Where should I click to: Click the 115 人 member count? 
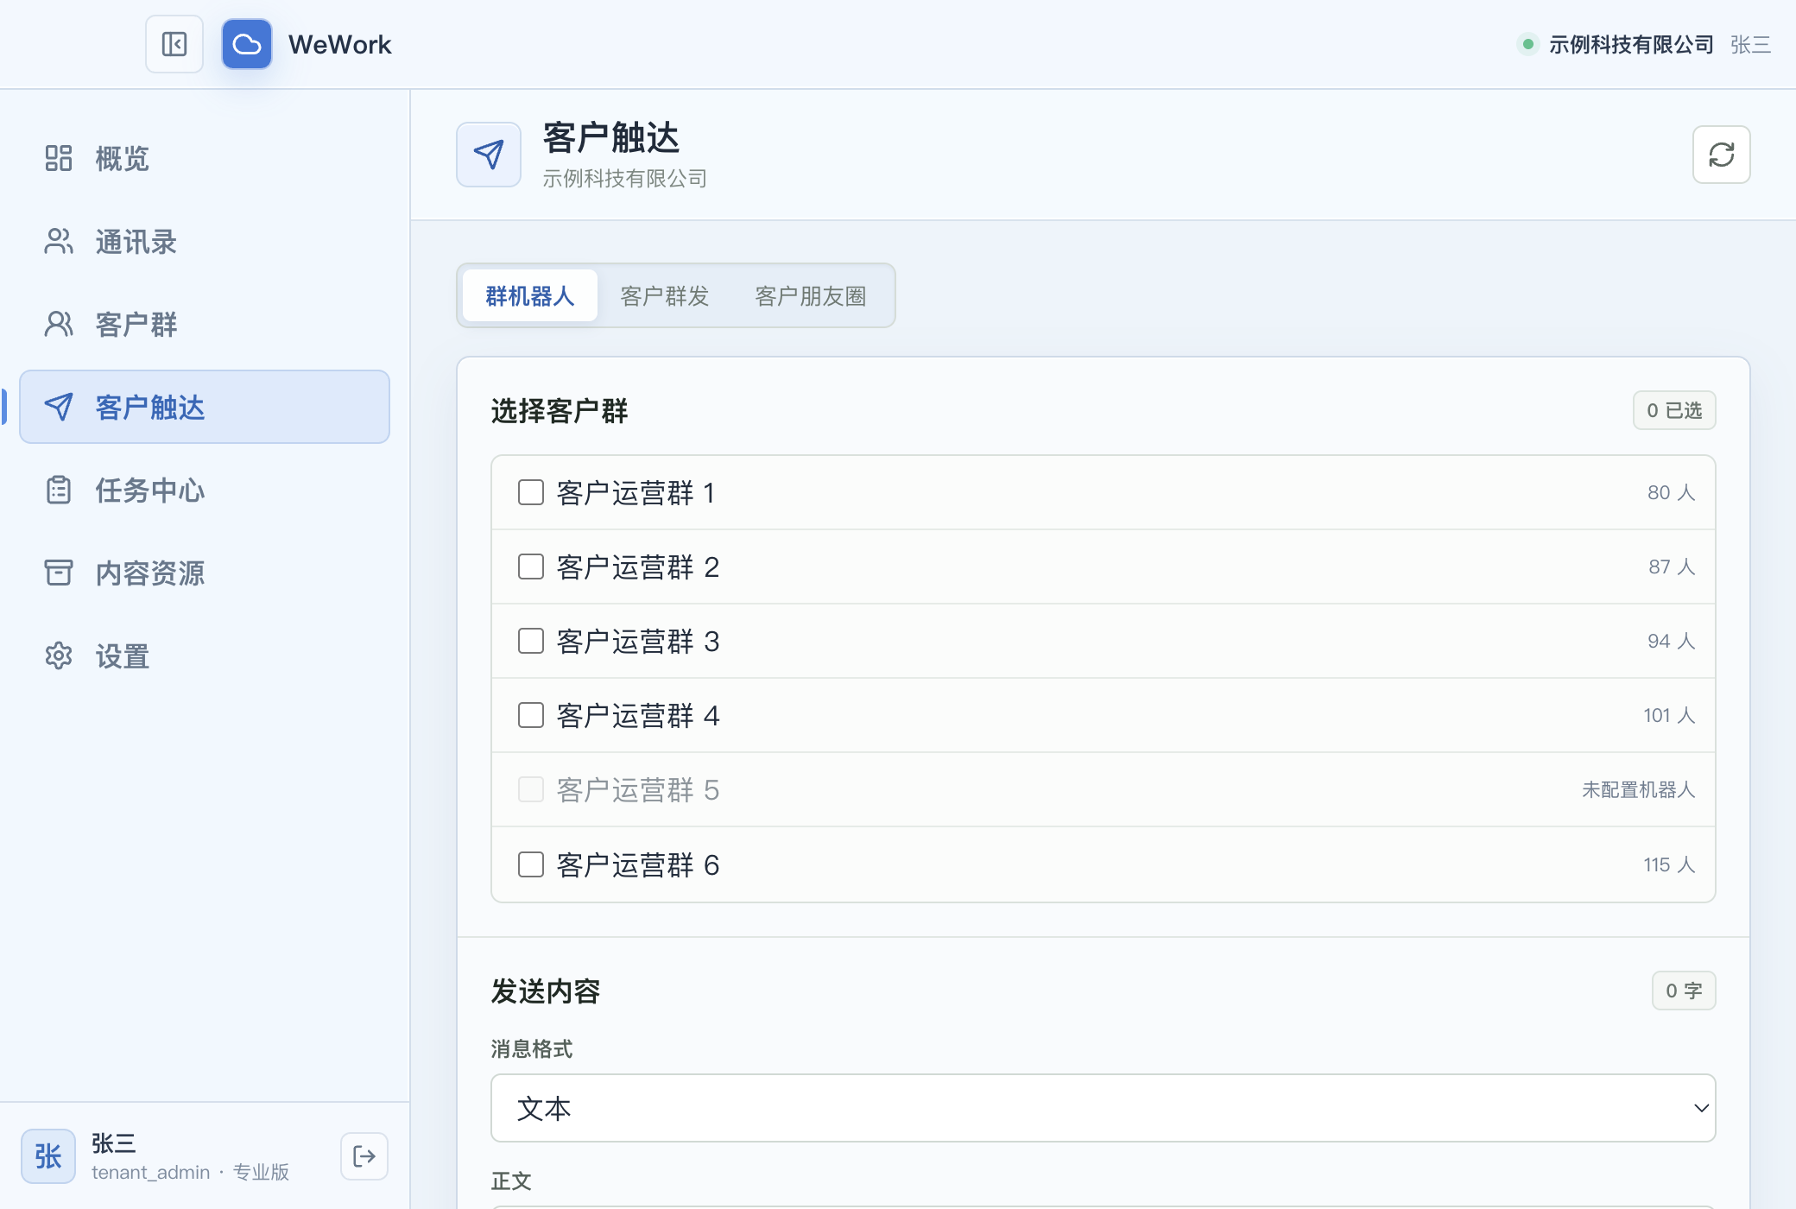point(1669,864)
